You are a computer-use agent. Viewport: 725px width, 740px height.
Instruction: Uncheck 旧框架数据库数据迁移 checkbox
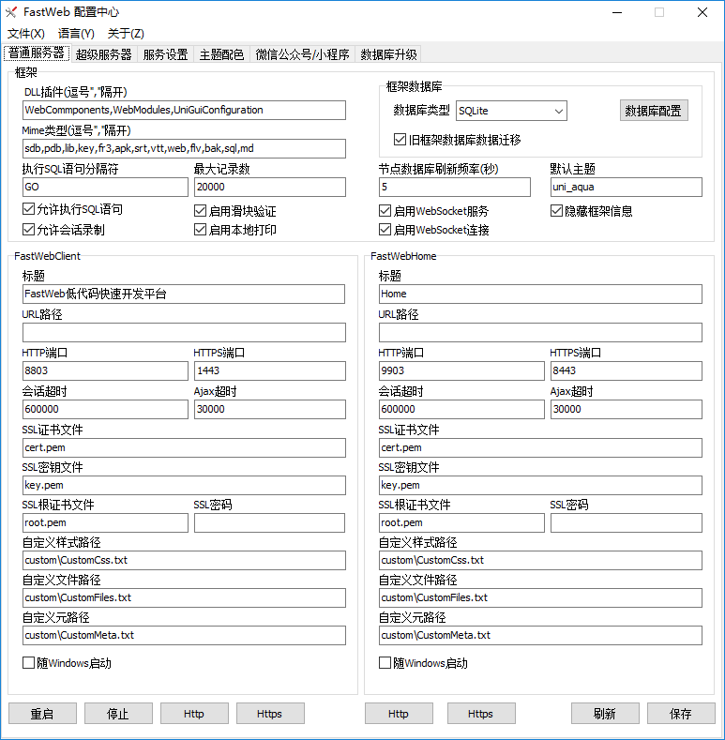pyautogui.click(x=401, y=140)
